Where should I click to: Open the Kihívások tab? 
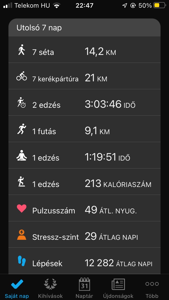[x=50, y=288]
